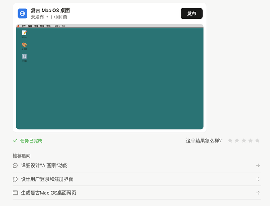Open the 编辑 menu in the preview
This screenshot has width=270, height=206.
pos(30,26)
